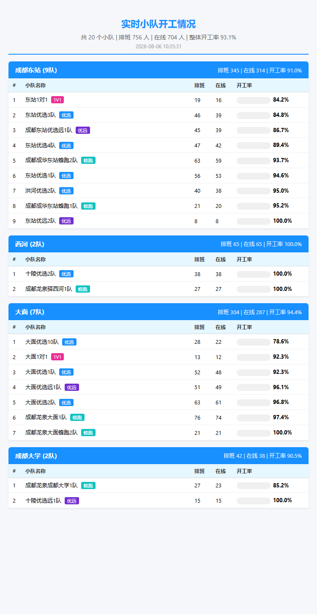Screen dimensions: 317x614
Task: Click the 1V1 tag beside 东站1对1
Action: [x=57, y=100]
